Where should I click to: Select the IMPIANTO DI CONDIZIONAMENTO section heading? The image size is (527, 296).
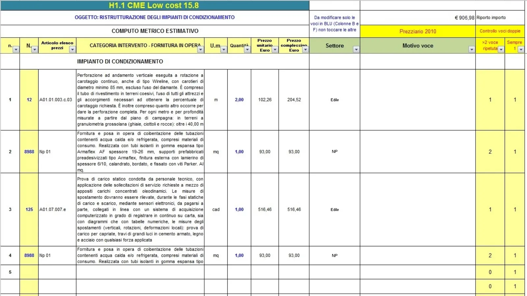tap(164, 61)
